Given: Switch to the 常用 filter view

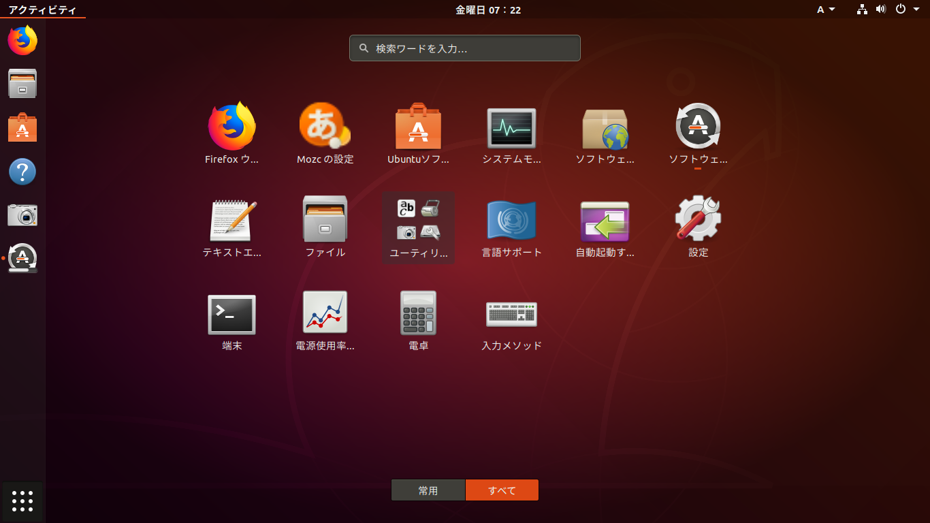Looking at the screenshot, I should [428, 490].
